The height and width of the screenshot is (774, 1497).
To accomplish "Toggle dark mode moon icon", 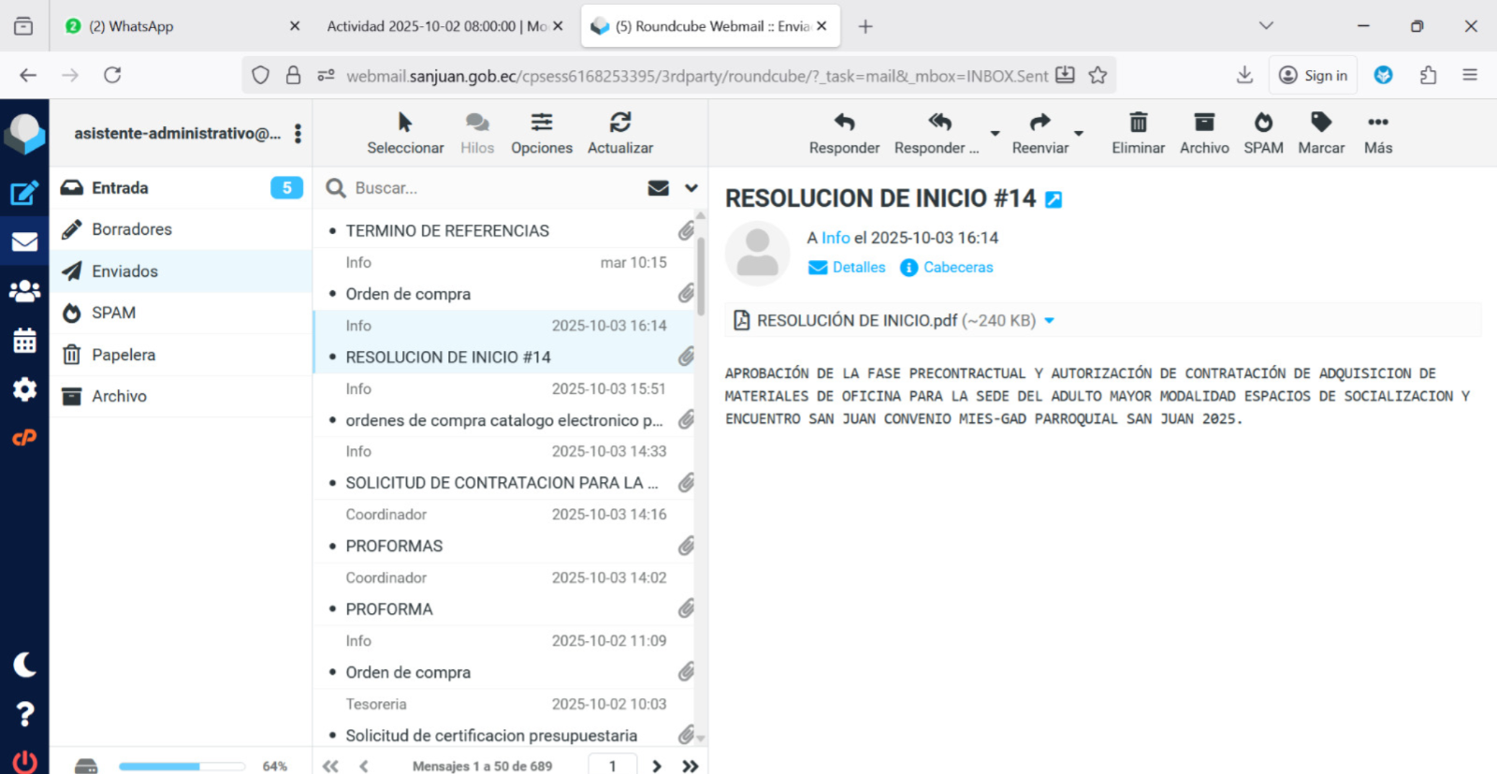I will [24, 664].
